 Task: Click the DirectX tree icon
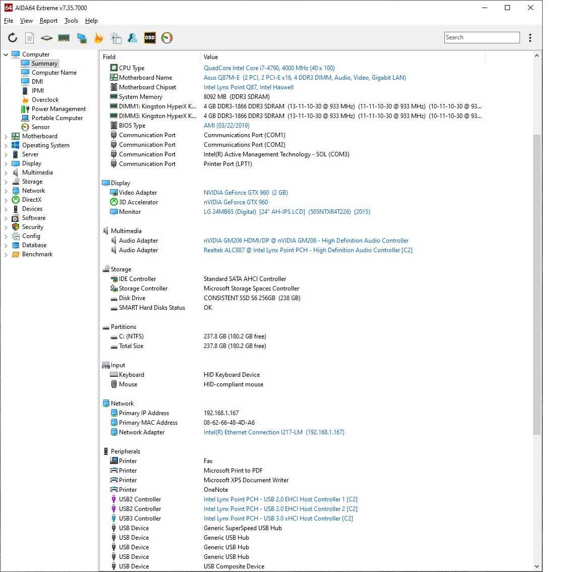point(16,200)
